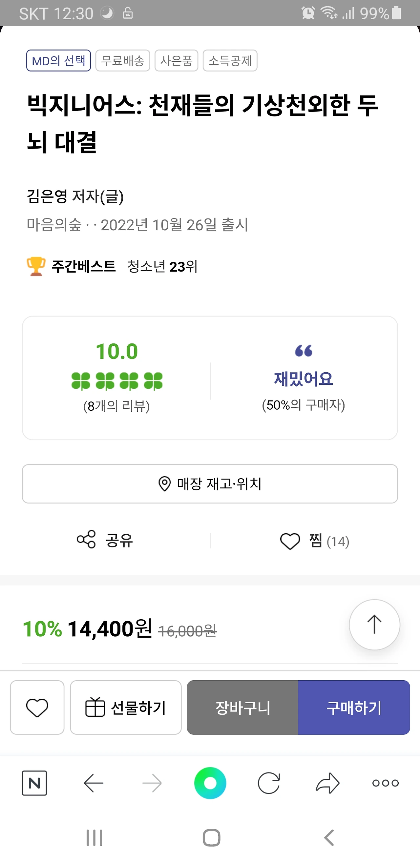Tap the browser share arrow icon

click(x=327, y=783)
